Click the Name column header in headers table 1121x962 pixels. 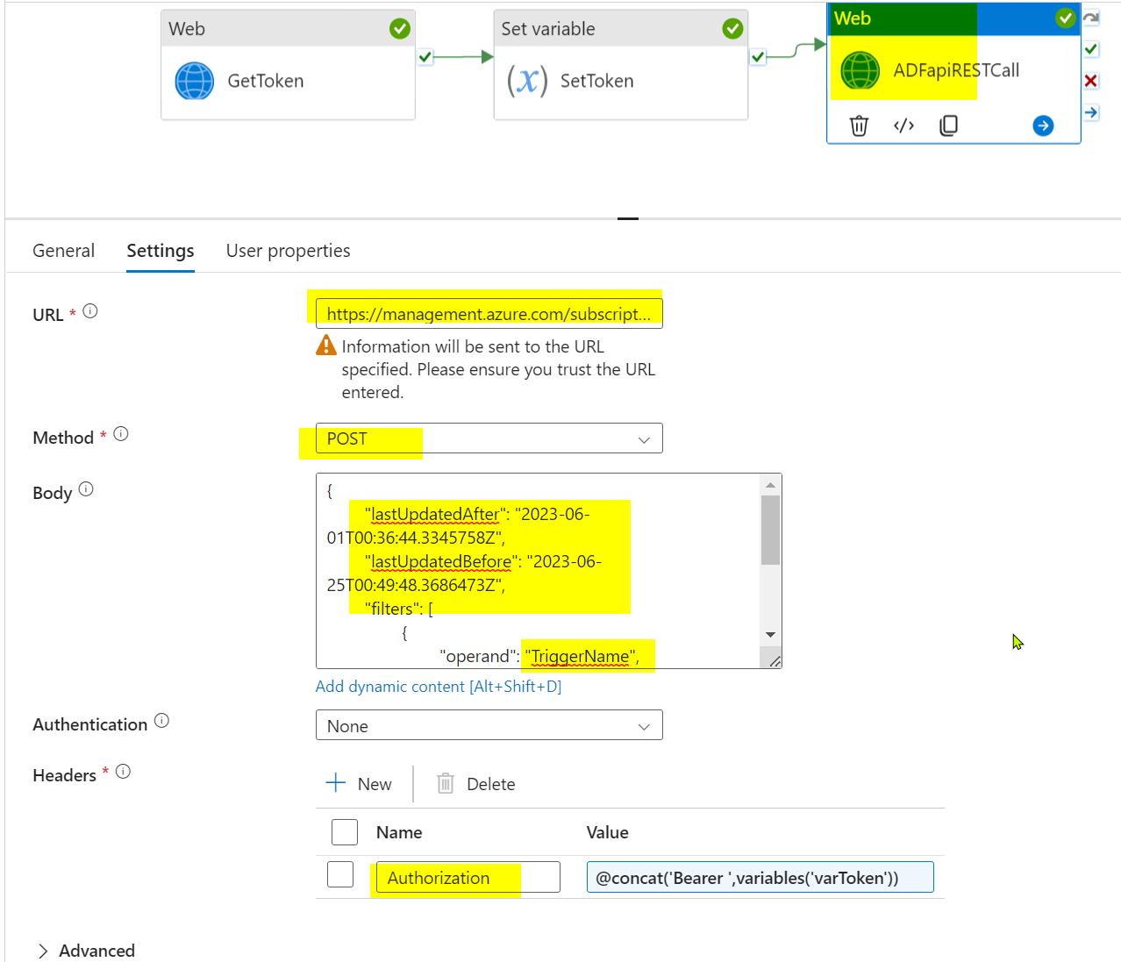pyautogui.click(x=399, y=832)
